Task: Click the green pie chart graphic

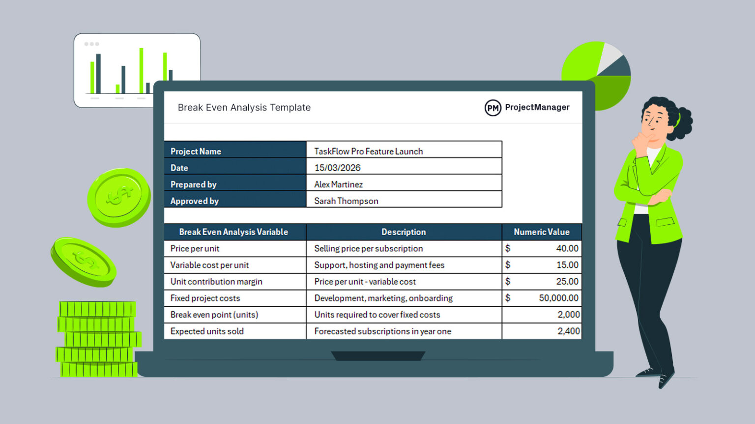Action: pyautogui.click(x=596, y=76)
